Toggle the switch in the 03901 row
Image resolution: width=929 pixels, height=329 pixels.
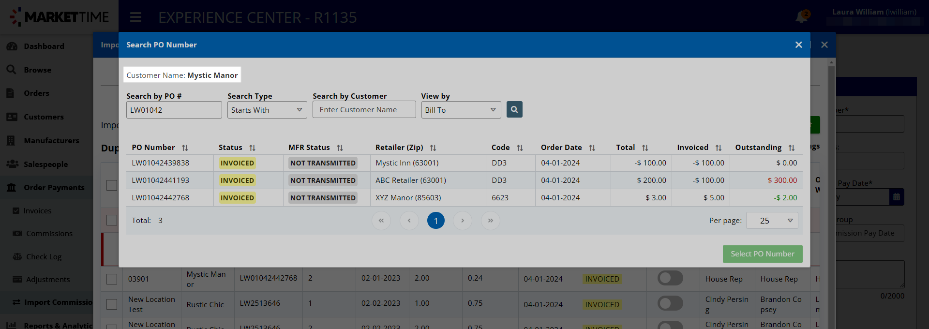(x=670, y=278)
